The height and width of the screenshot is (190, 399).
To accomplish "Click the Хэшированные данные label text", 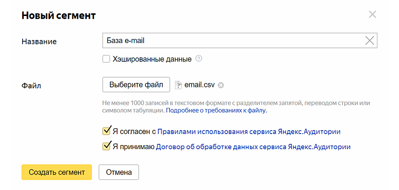I will [152, 59].
